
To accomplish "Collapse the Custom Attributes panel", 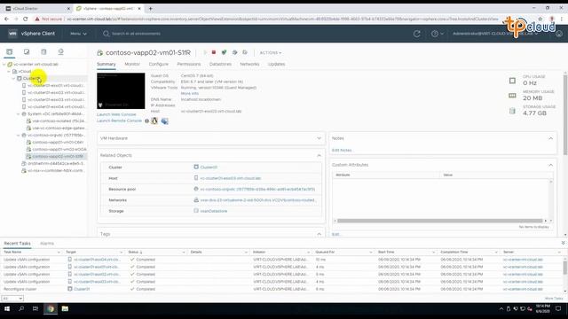I will point(550,165).
